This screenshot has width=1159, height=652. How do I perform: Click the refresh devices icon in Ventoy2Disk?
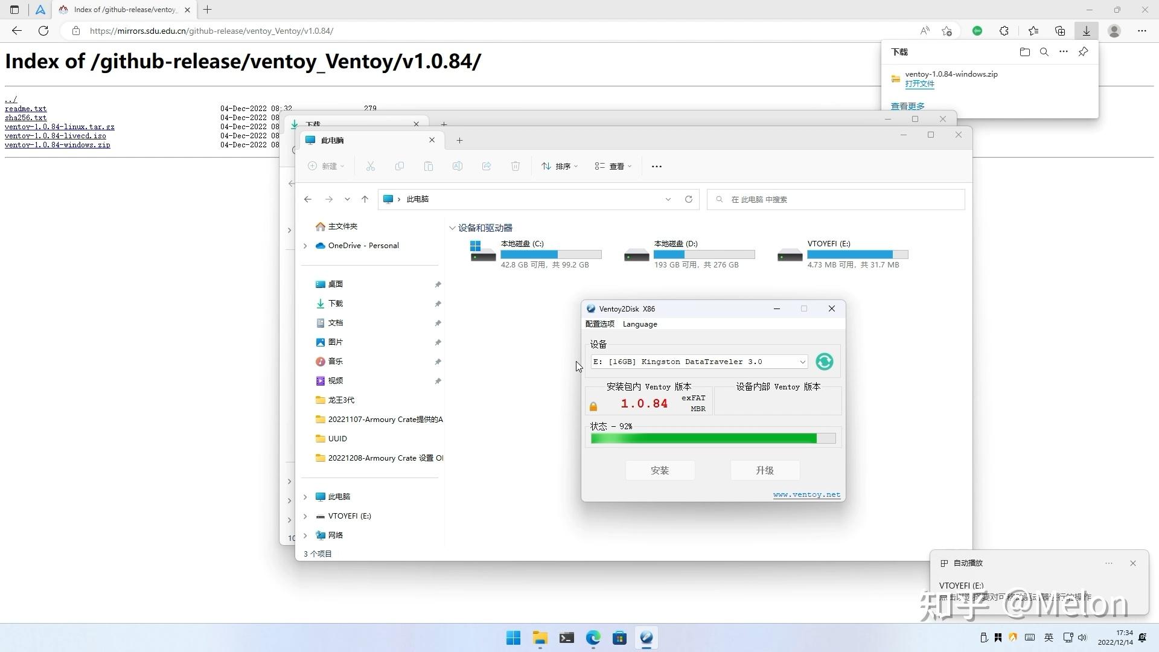(824, 361)
